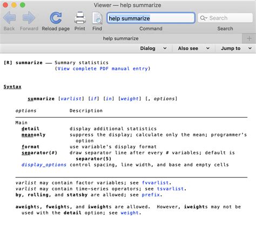The height and width of the screenshot is (225, 256).
Task: Open the Also see dropdown menu
Action: [x=194, y=49]
